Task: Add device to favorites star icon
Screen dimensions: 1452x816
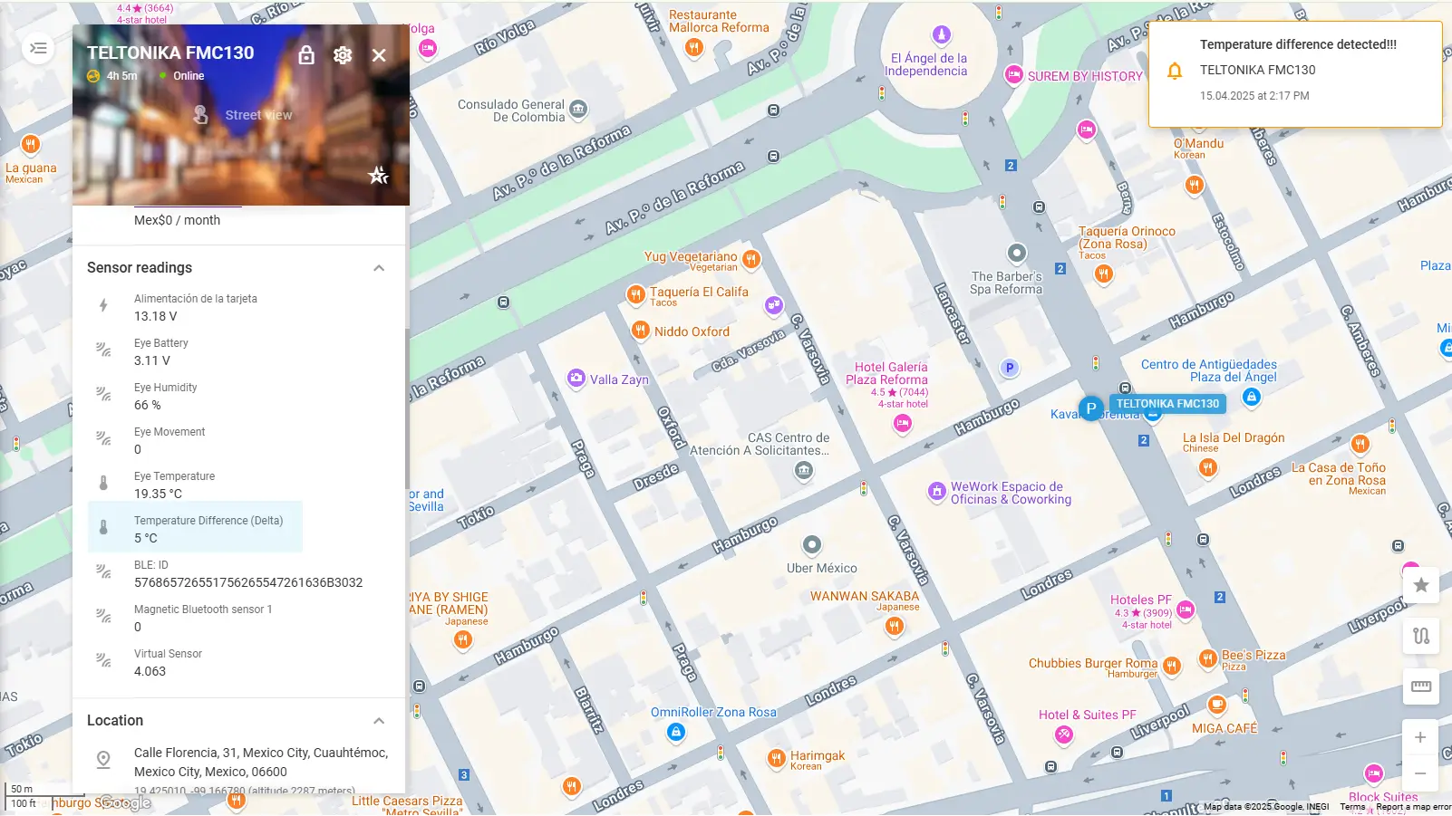Action: [x=379, y=175]
